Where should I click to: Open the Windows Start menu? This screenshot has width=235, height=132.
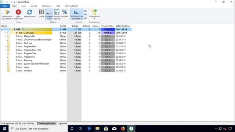[4, 129]
